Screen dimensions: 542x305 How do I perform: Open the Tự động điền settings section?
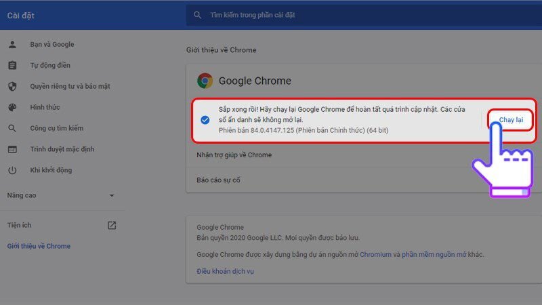coord(50,65)
